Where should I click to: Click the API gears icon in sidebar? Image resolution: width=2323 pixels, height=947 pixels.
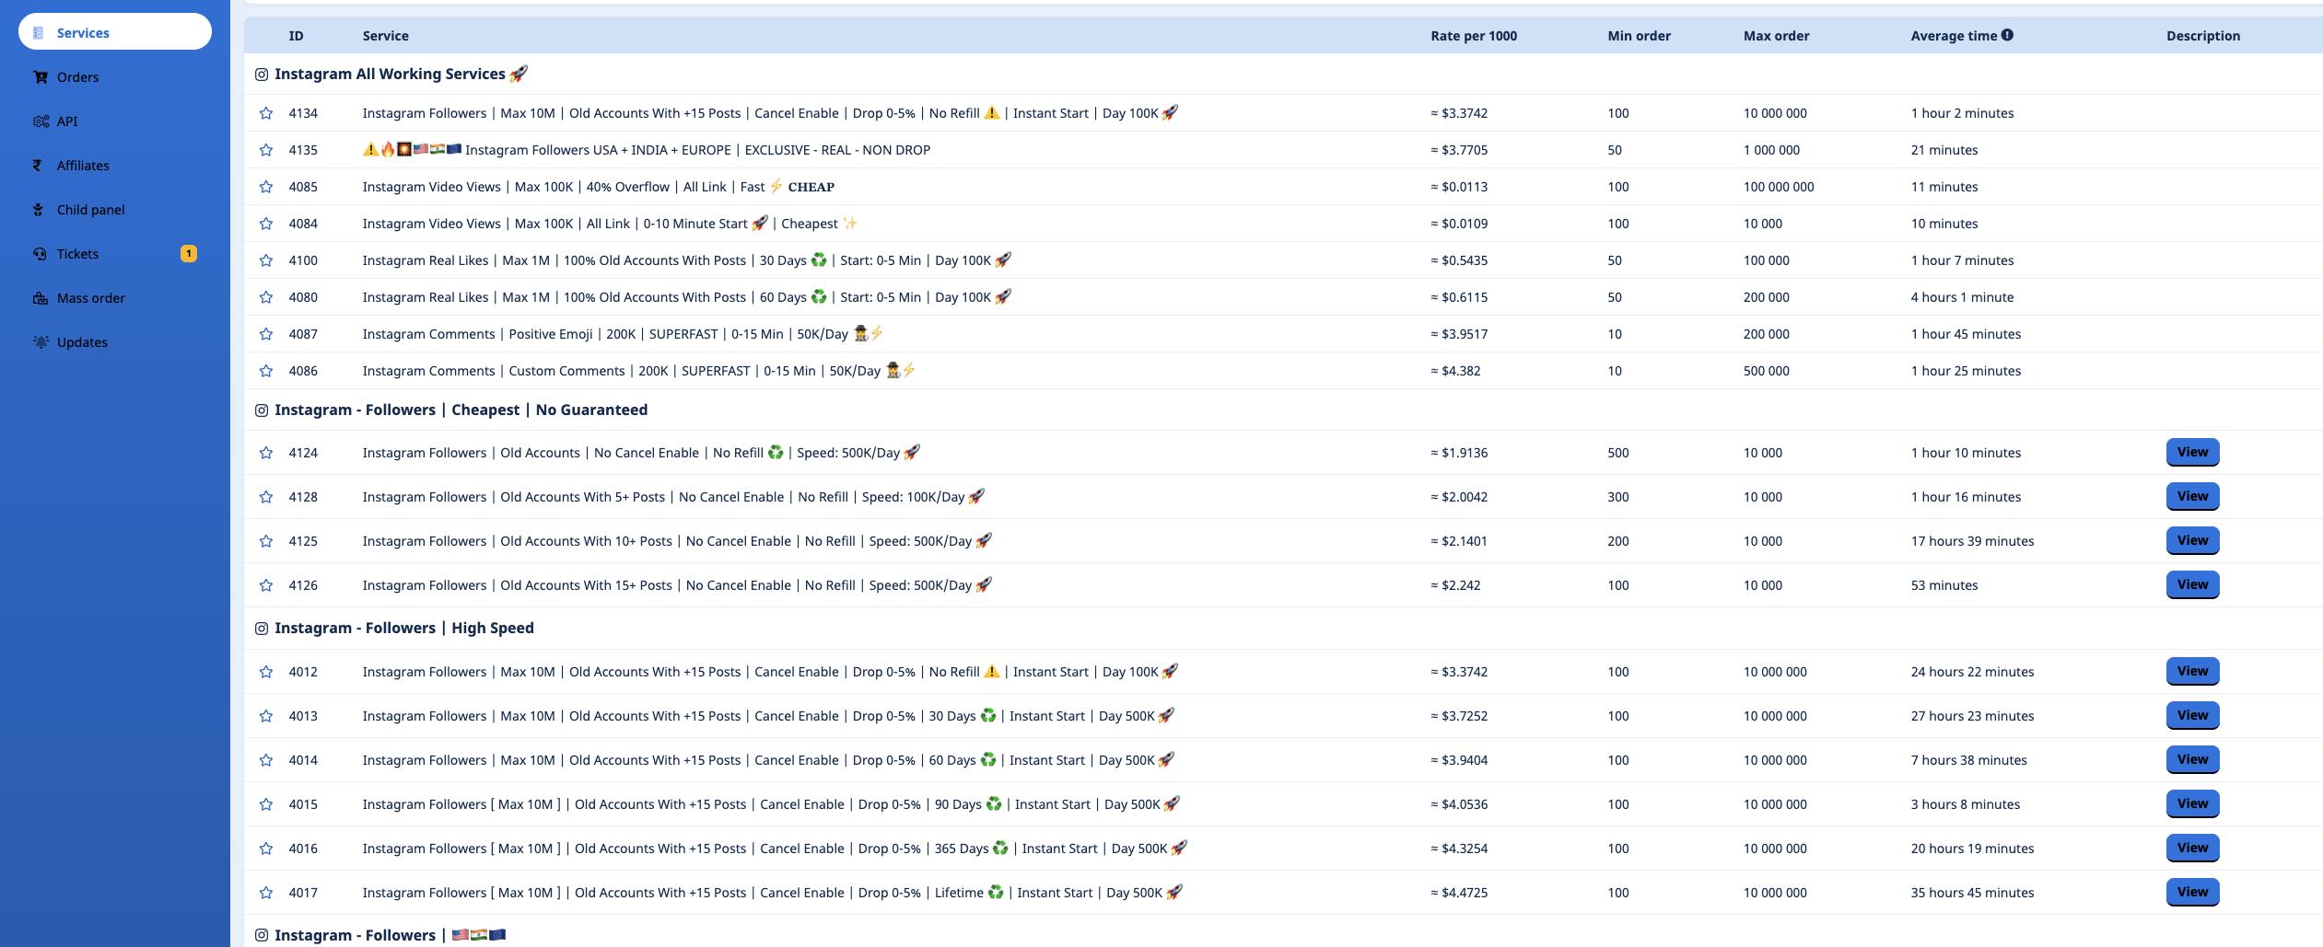(41, 121)
